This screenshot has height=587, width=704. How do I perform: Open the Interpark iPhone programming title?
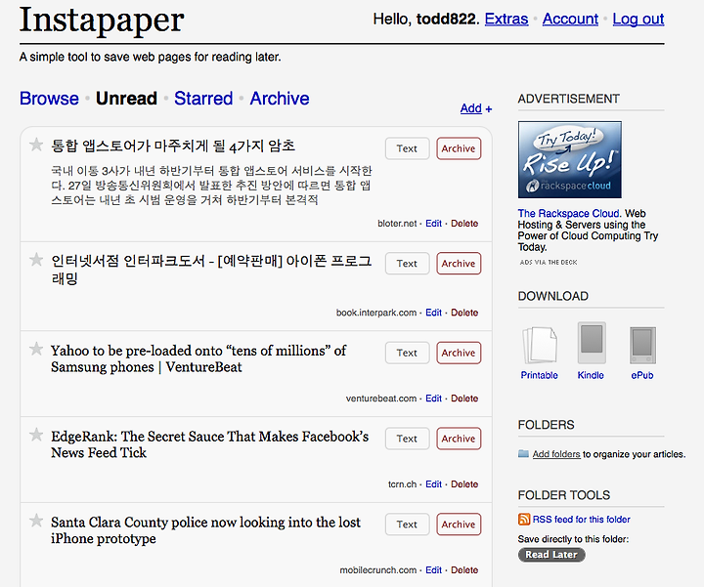pos(211,269)
